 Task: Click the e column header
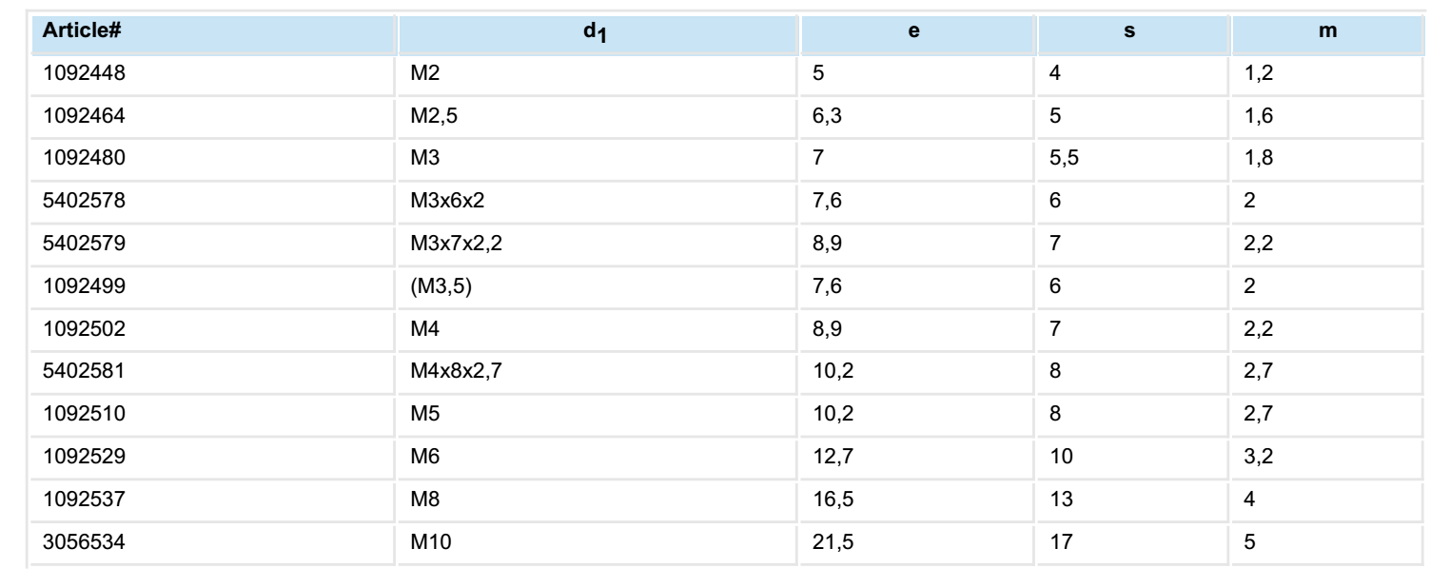[x=914, y=31]
